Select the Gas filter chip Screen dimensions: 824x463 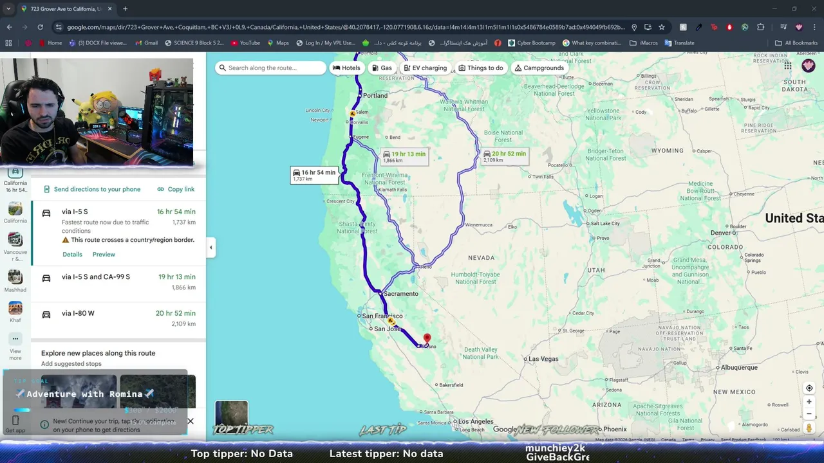[x=382, y=68]
